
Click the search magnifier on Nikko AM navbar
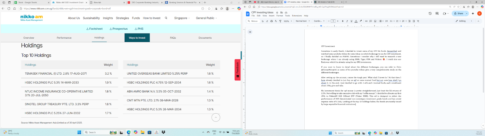tap(166, 18)
